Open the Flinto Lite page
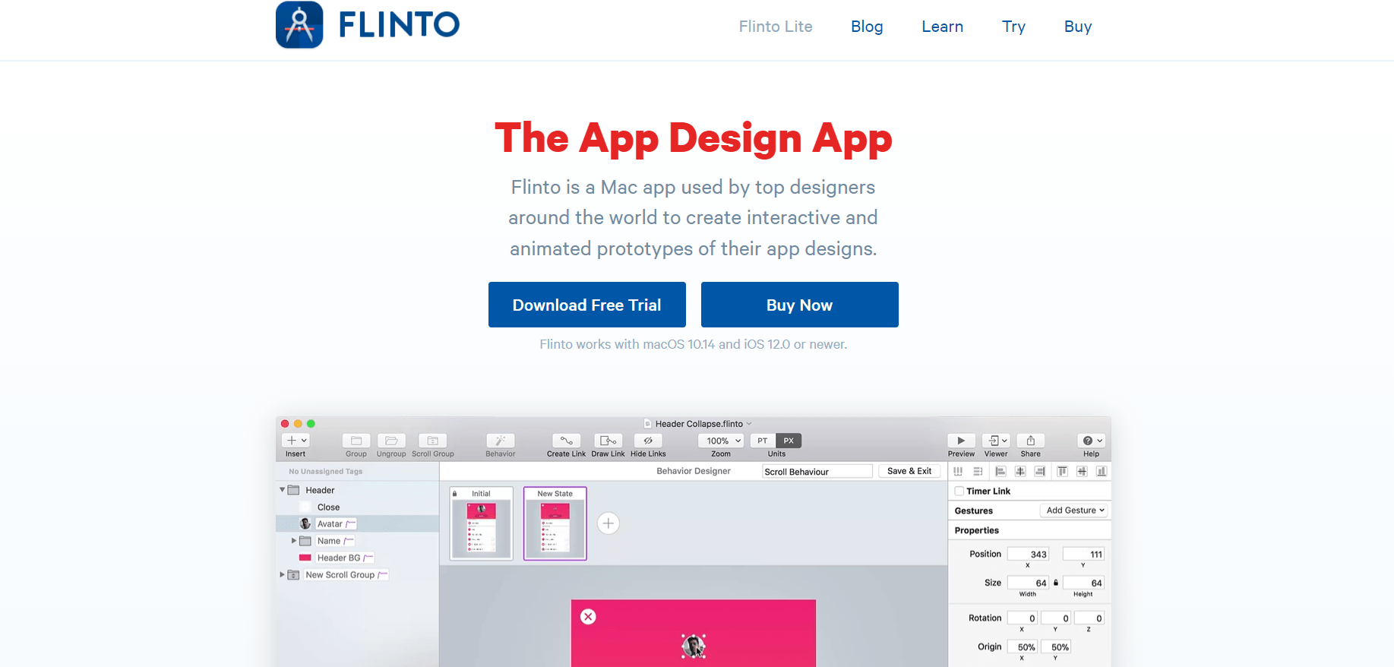 776,27
